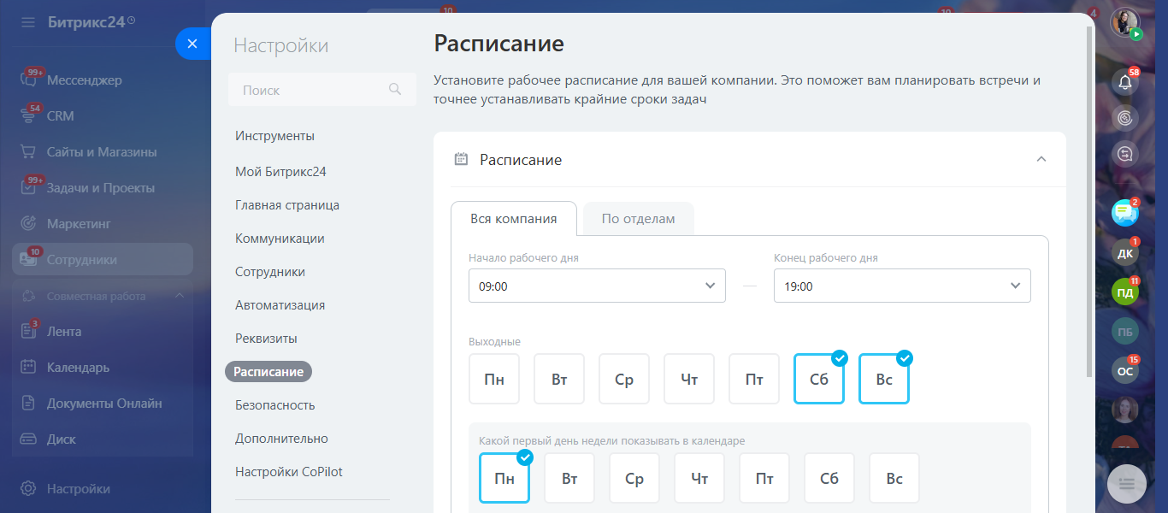1168x513 pixels.
Task: Open the Безопасность settings section
Action: 275,404
